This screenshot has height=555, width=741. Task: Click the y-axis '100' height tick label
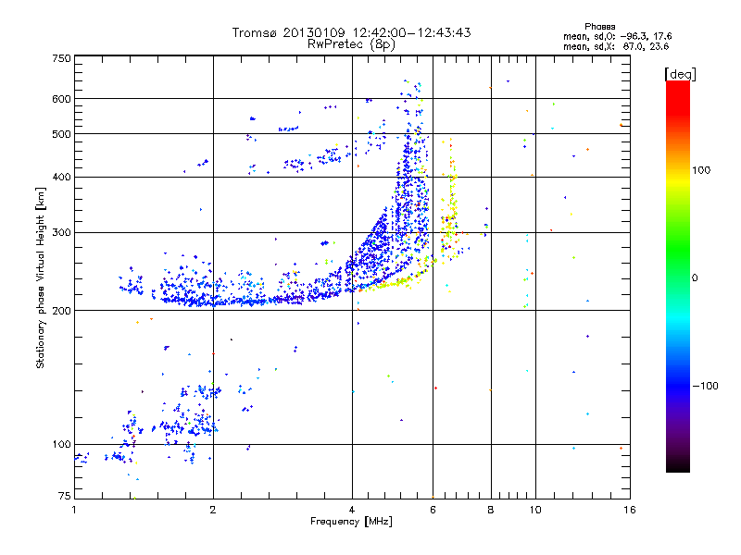[x=61, y=444]
